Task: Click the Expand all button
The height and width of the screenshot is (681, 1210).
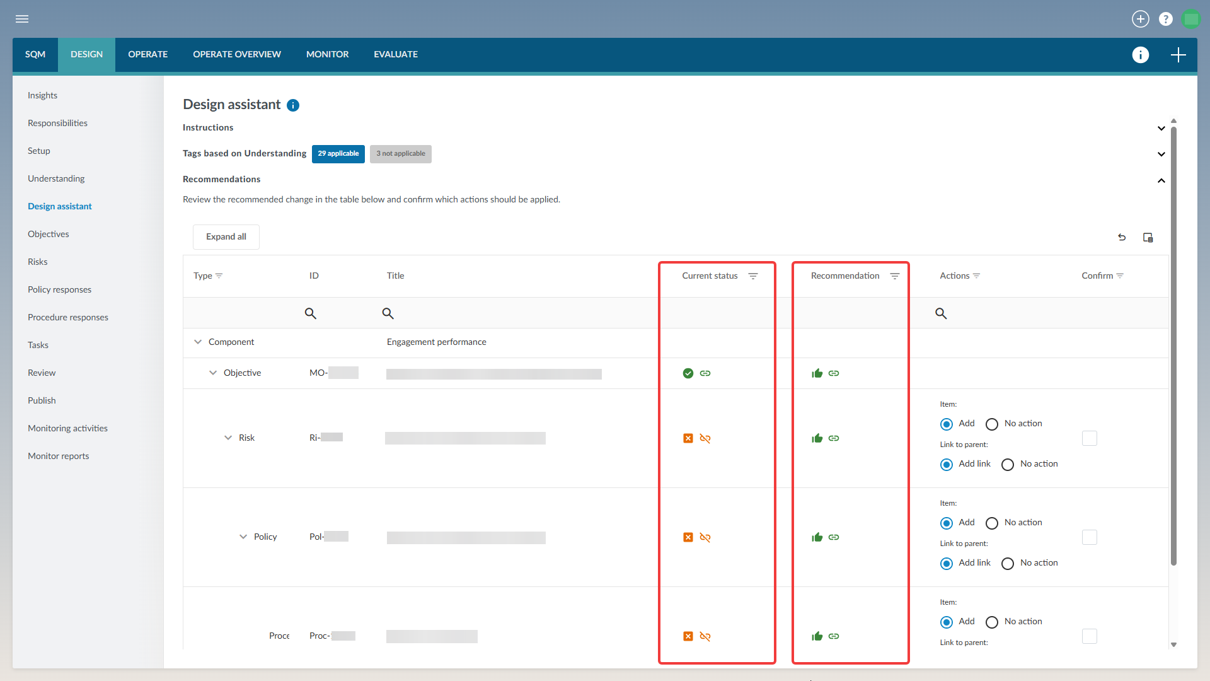Action: coord(226,236)
